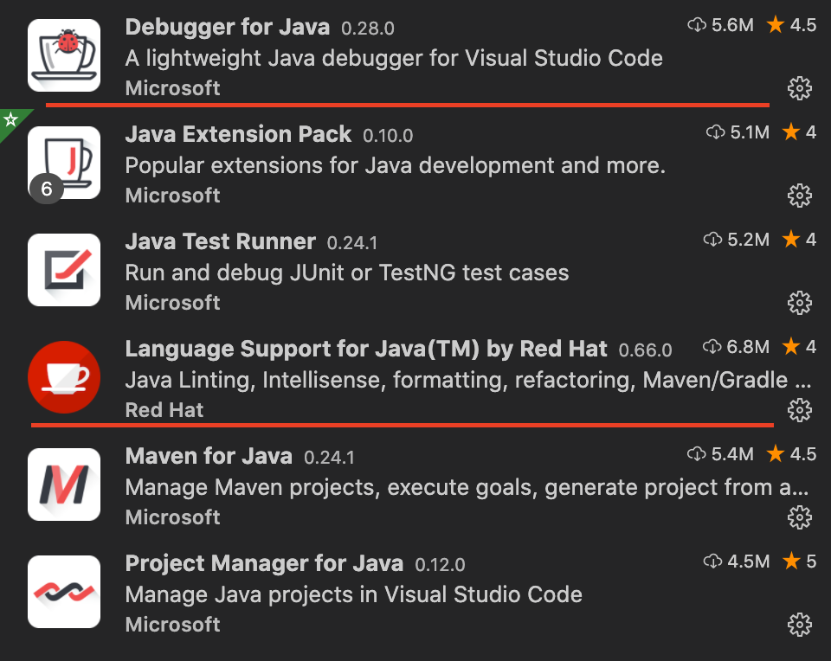Image resolution: width=831 pixels, height=661 pixels.
Task: Open the gear menu for Debugger for Java
Action: (x=800, y=88)
